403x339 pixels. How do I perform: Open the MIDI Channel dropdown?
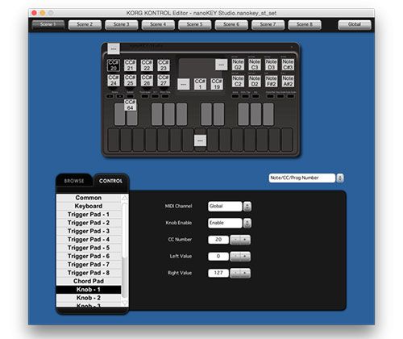coord(230,207)
